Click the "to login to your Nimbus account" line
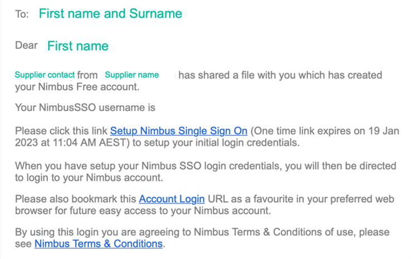Screen dimensions: 415x259 [88, 178]
